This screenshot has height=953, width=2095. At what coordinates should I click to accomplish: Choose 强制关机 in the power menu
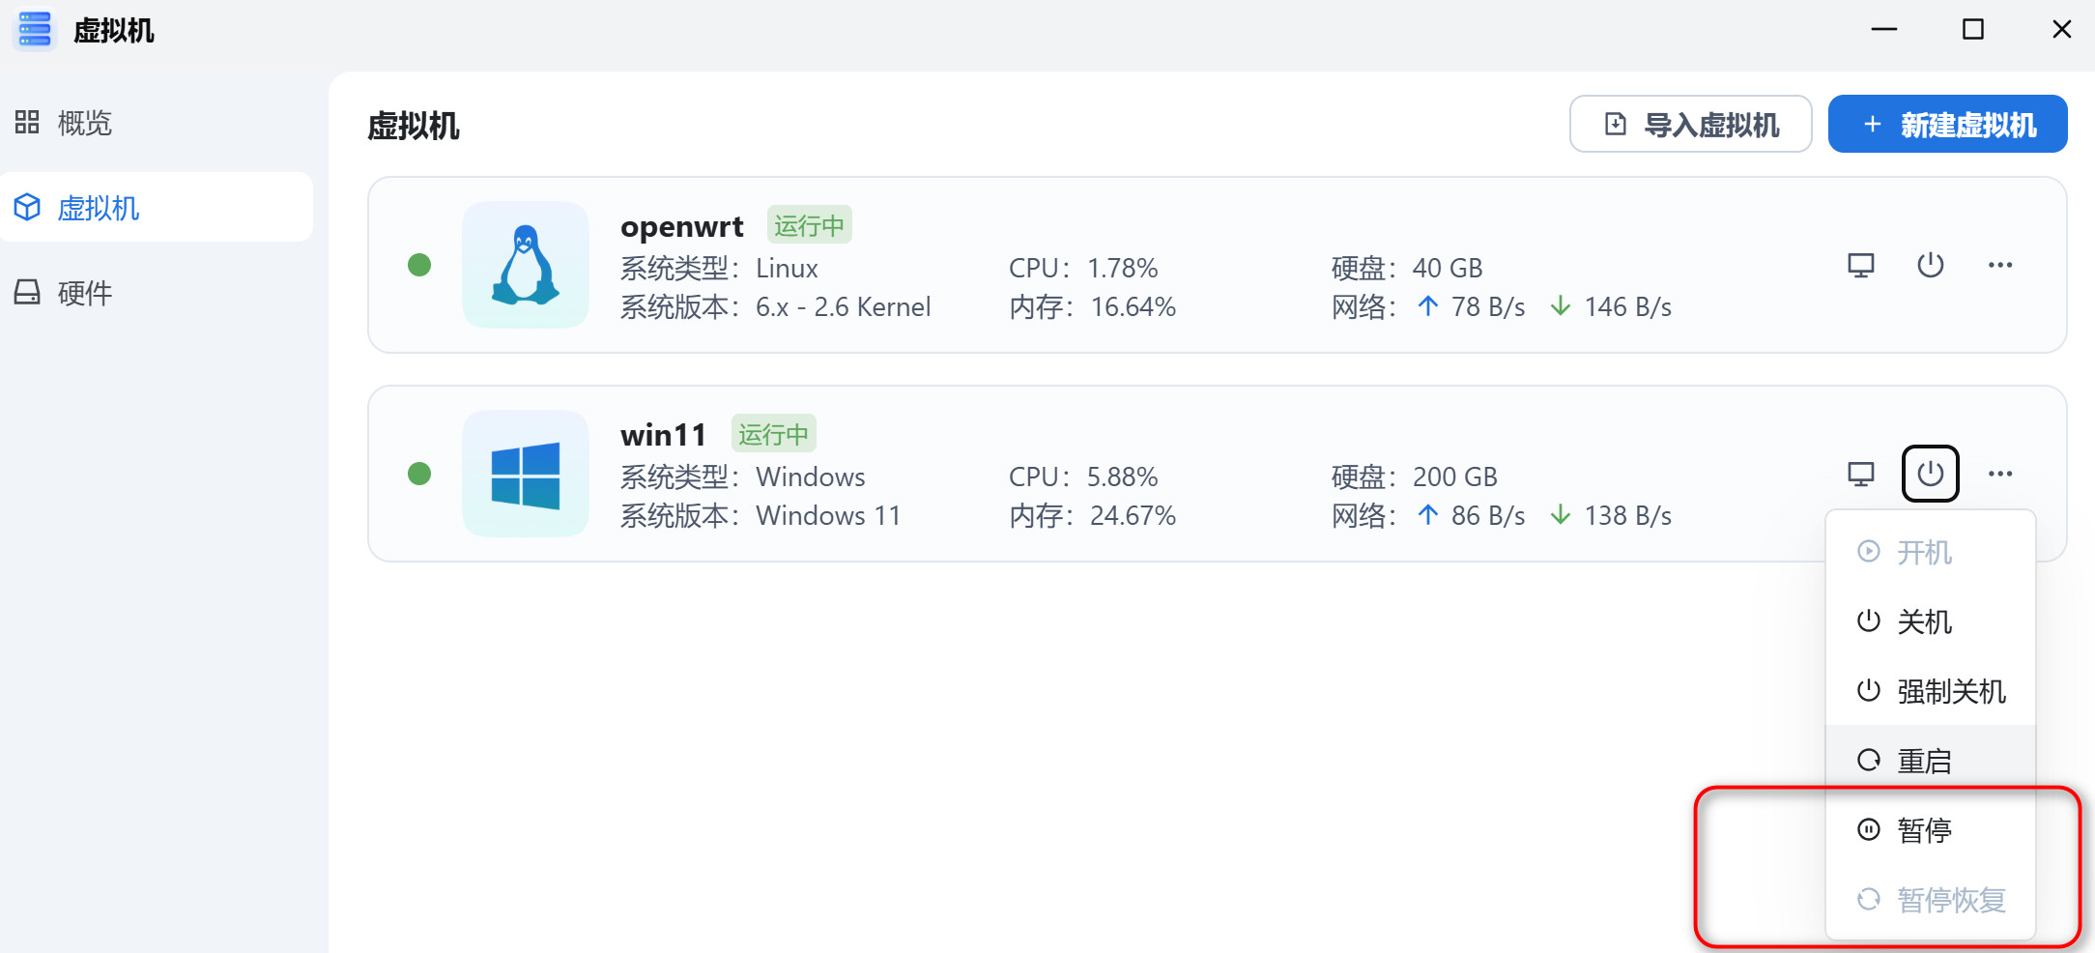click(x=1950, y=691)
